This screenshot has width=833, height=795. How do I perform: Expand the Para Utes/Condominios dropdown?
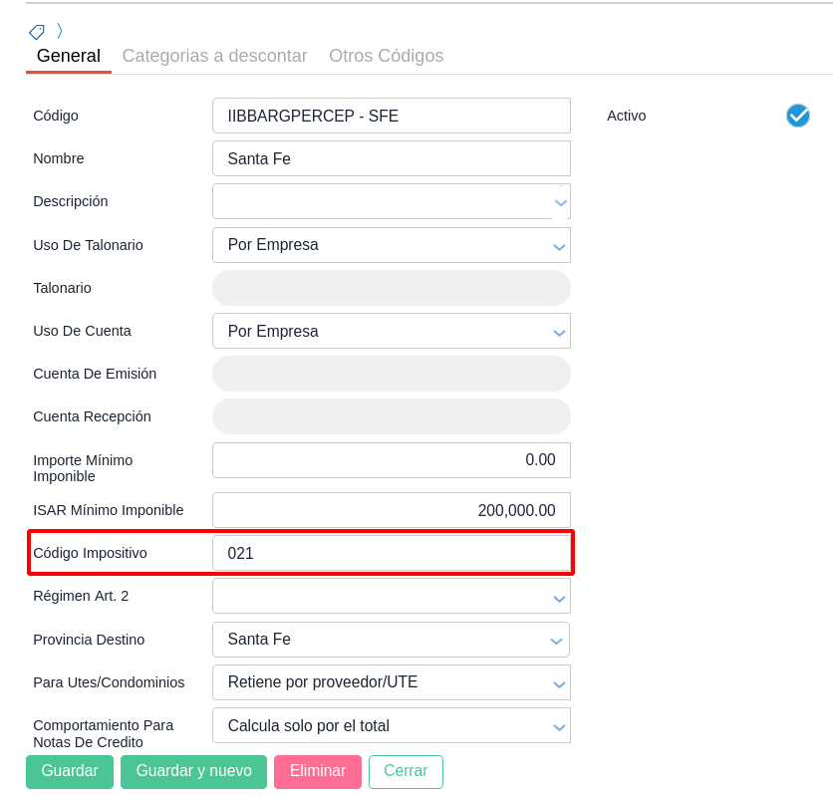(x=559, y=683)
